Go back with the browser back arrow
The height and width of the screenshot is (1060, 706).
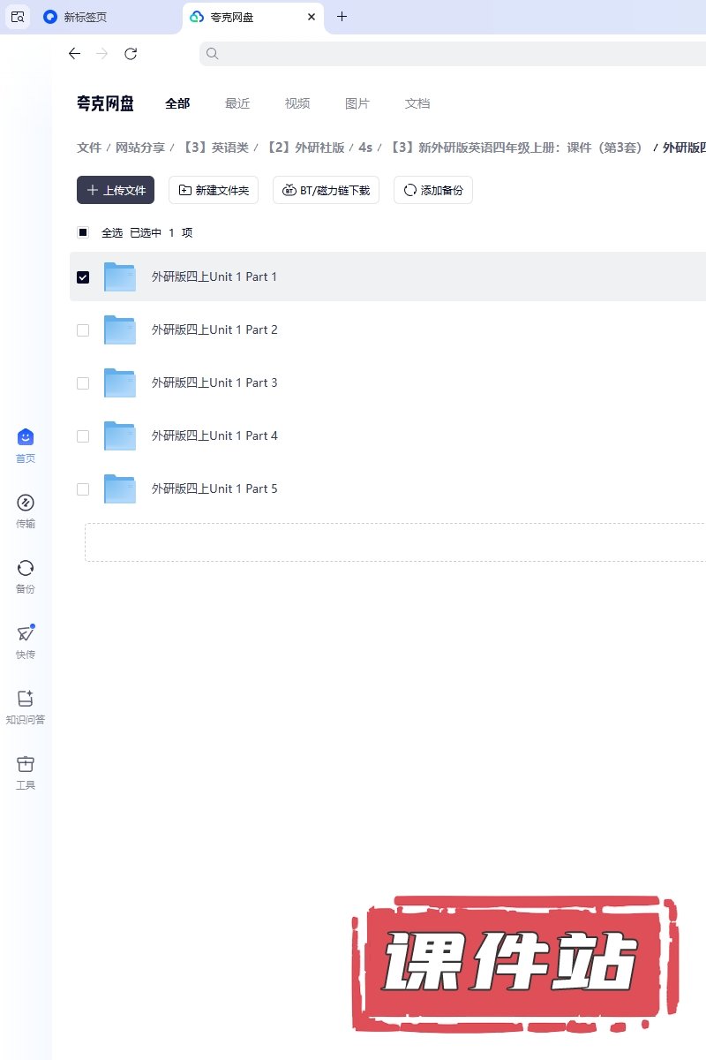(74, 54)
